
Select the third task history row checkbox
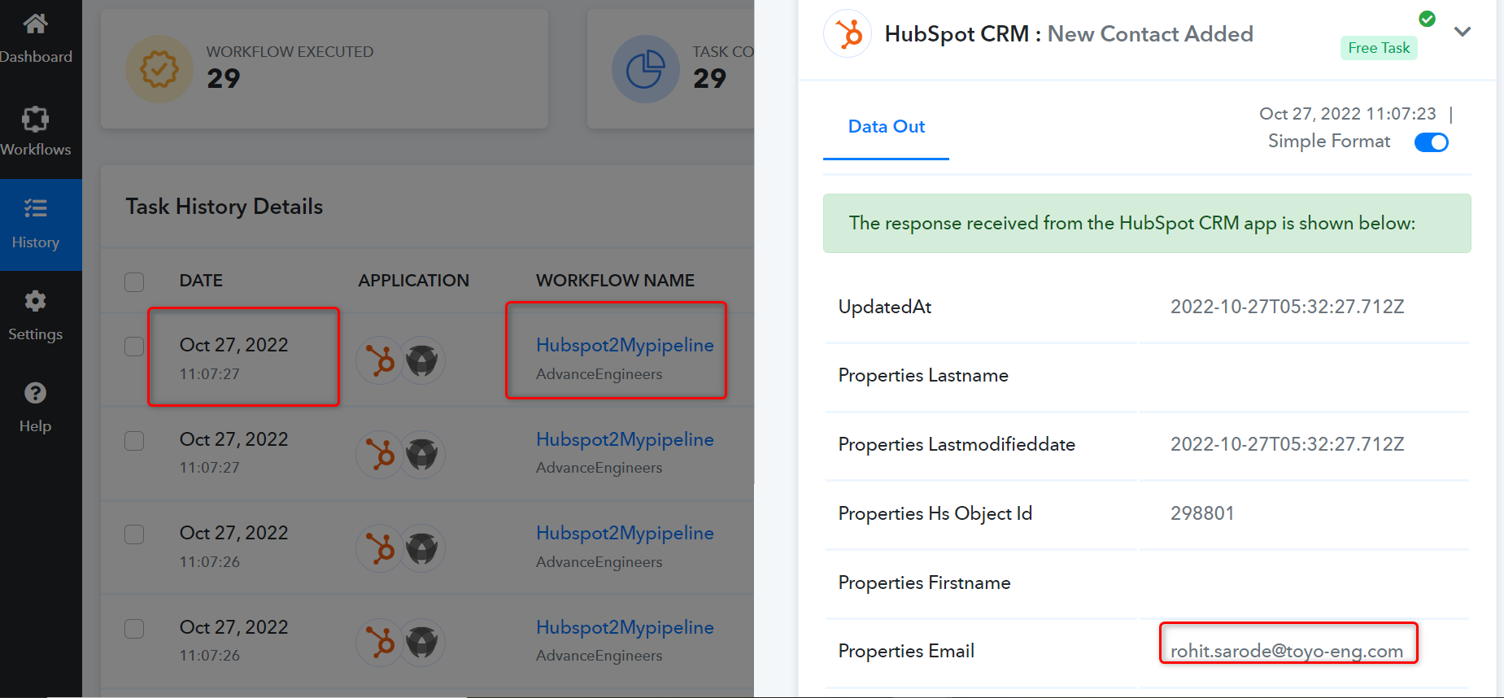[134, 534]
